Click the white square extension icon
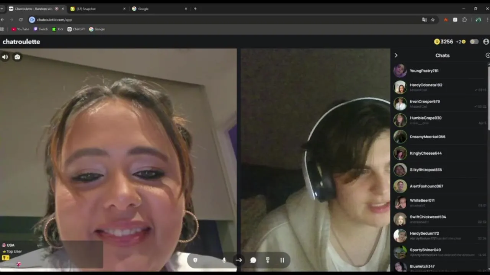 455,19
